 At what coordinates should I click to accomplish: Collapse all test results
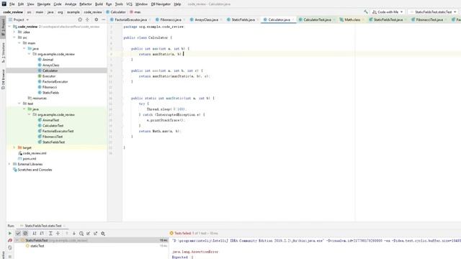click(58, 233)
